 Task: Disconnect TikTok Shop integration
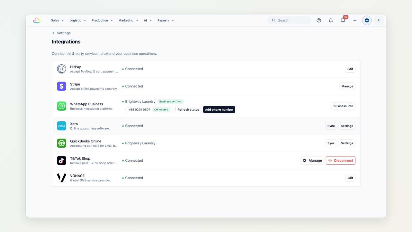coord(341,160)
